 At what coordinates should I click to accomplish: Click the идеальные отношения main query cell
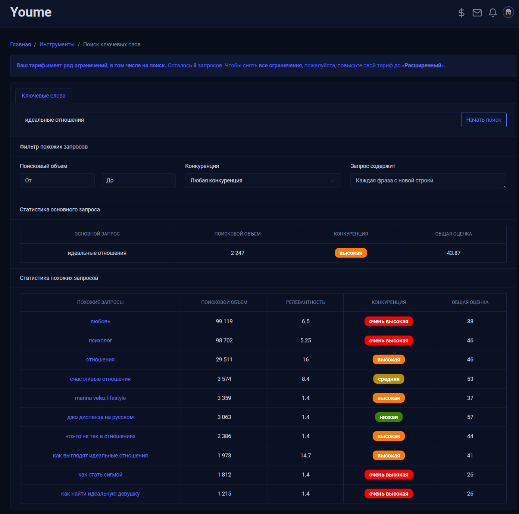pyautogui.click(x=97, y=253)
